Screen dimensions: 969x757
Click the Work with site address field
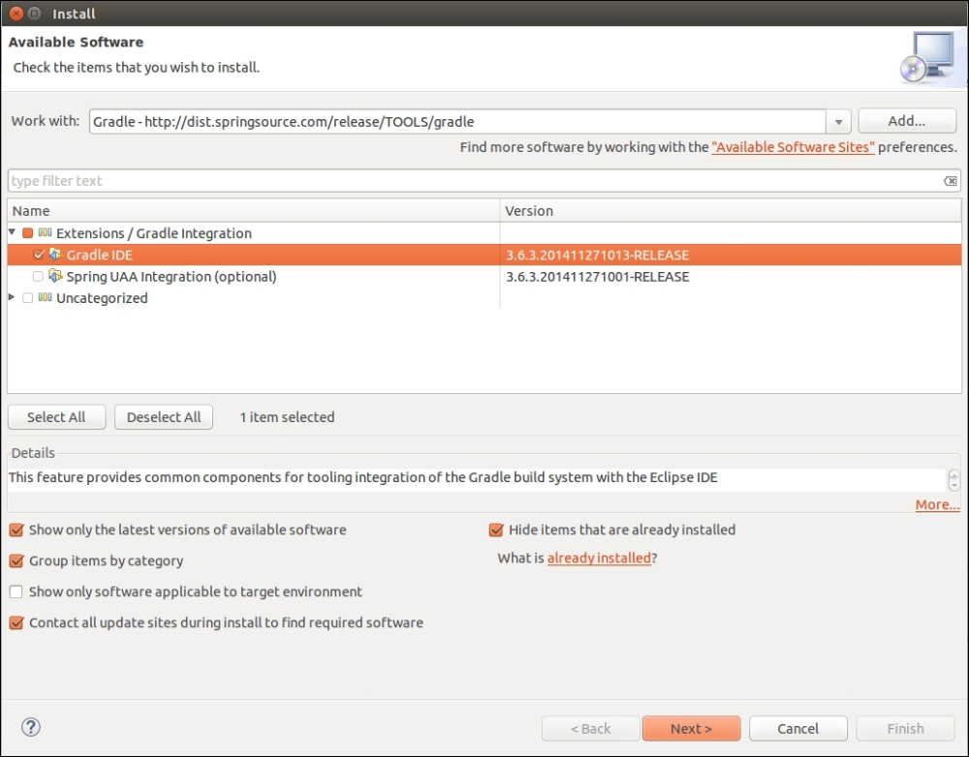point(457,122)
